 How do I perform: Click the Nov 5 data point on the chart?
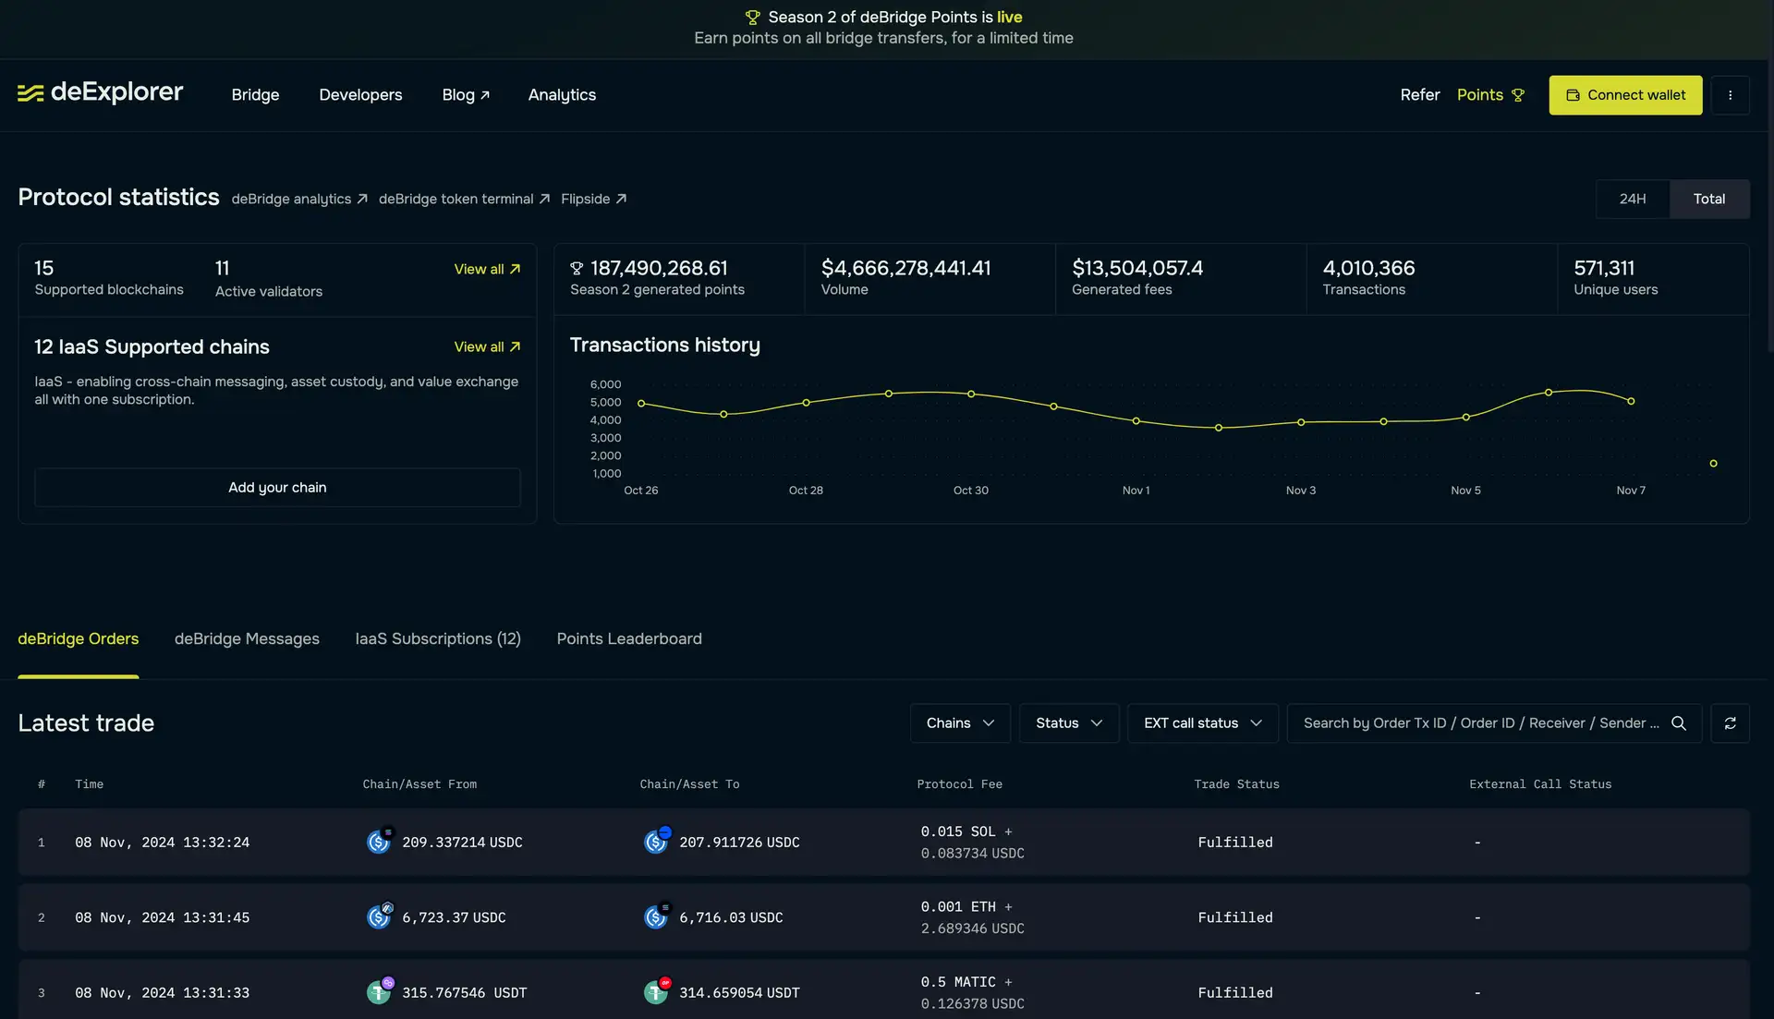1466,418
